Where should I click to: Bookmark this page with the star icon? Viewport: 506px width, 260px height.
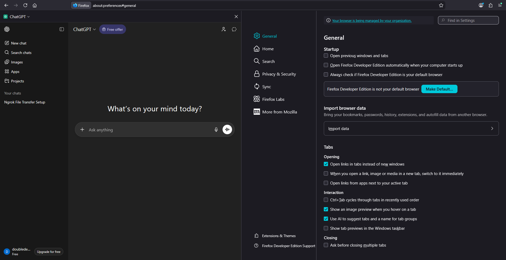click(x=441, y=5)
